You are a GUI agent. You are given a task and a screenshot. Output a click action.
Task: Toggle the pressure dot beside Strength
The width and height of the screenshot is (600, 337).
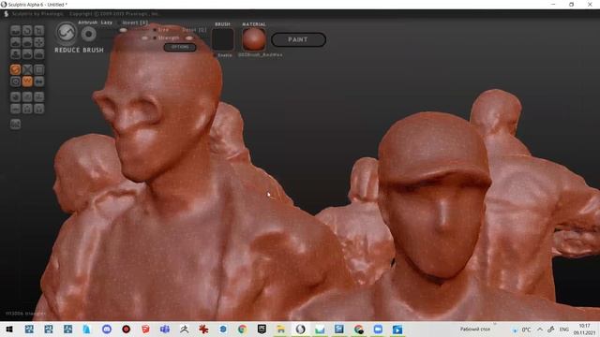coord(154,37)
